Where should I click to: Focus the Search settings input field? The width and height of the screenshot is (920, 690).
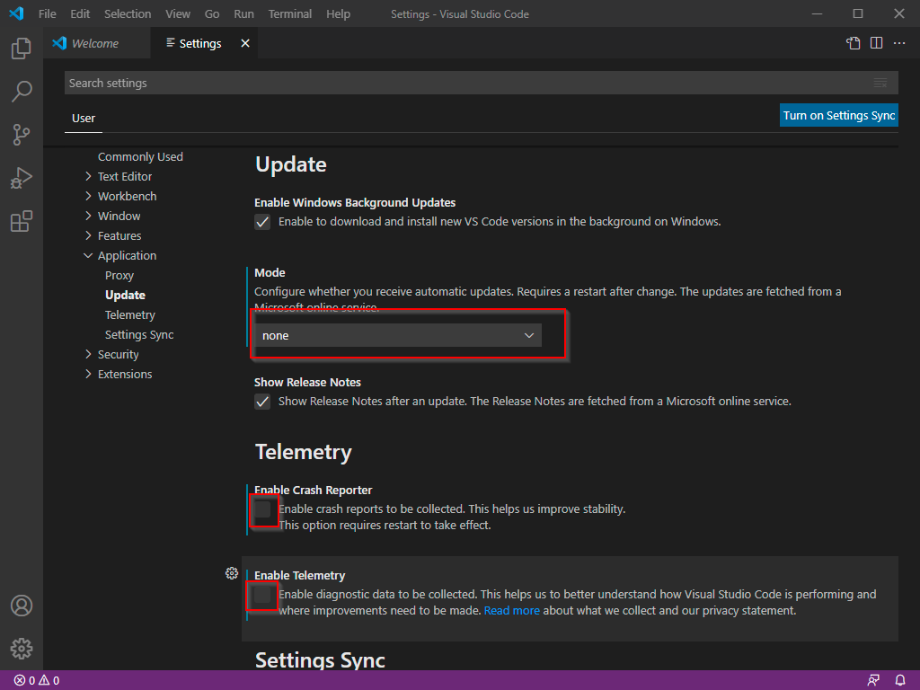[482, 83]
